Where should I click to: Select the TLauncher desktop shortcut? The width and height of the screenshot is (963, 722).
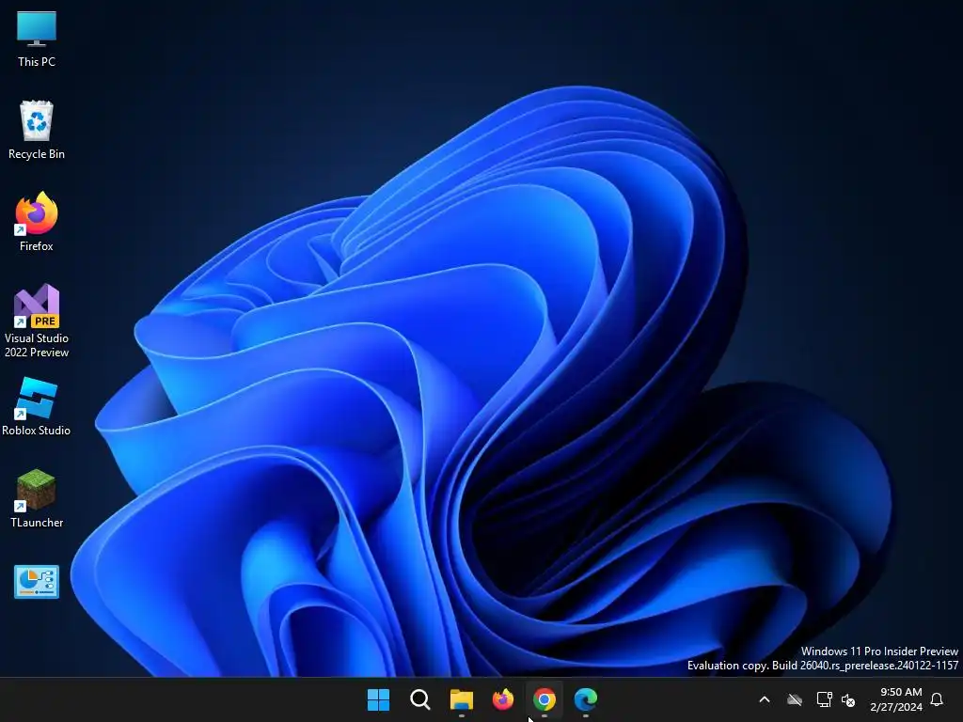pyautogui.click(x=37, y=498)
